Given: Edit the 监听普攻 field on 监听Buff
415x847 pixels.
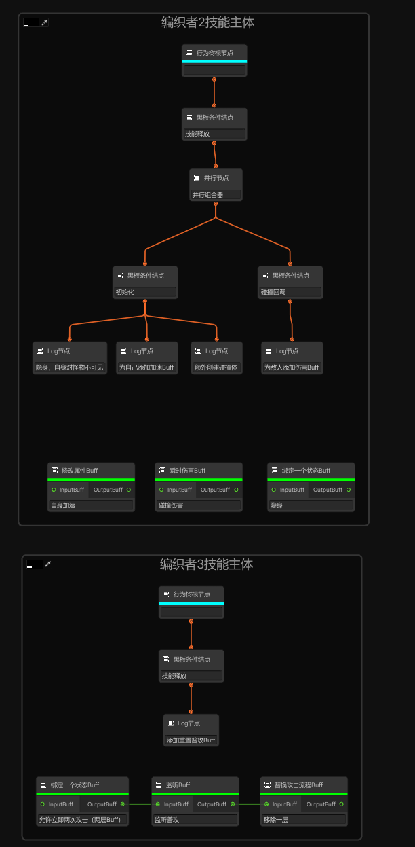Looking at the screenshot, I should click(195, 820).
